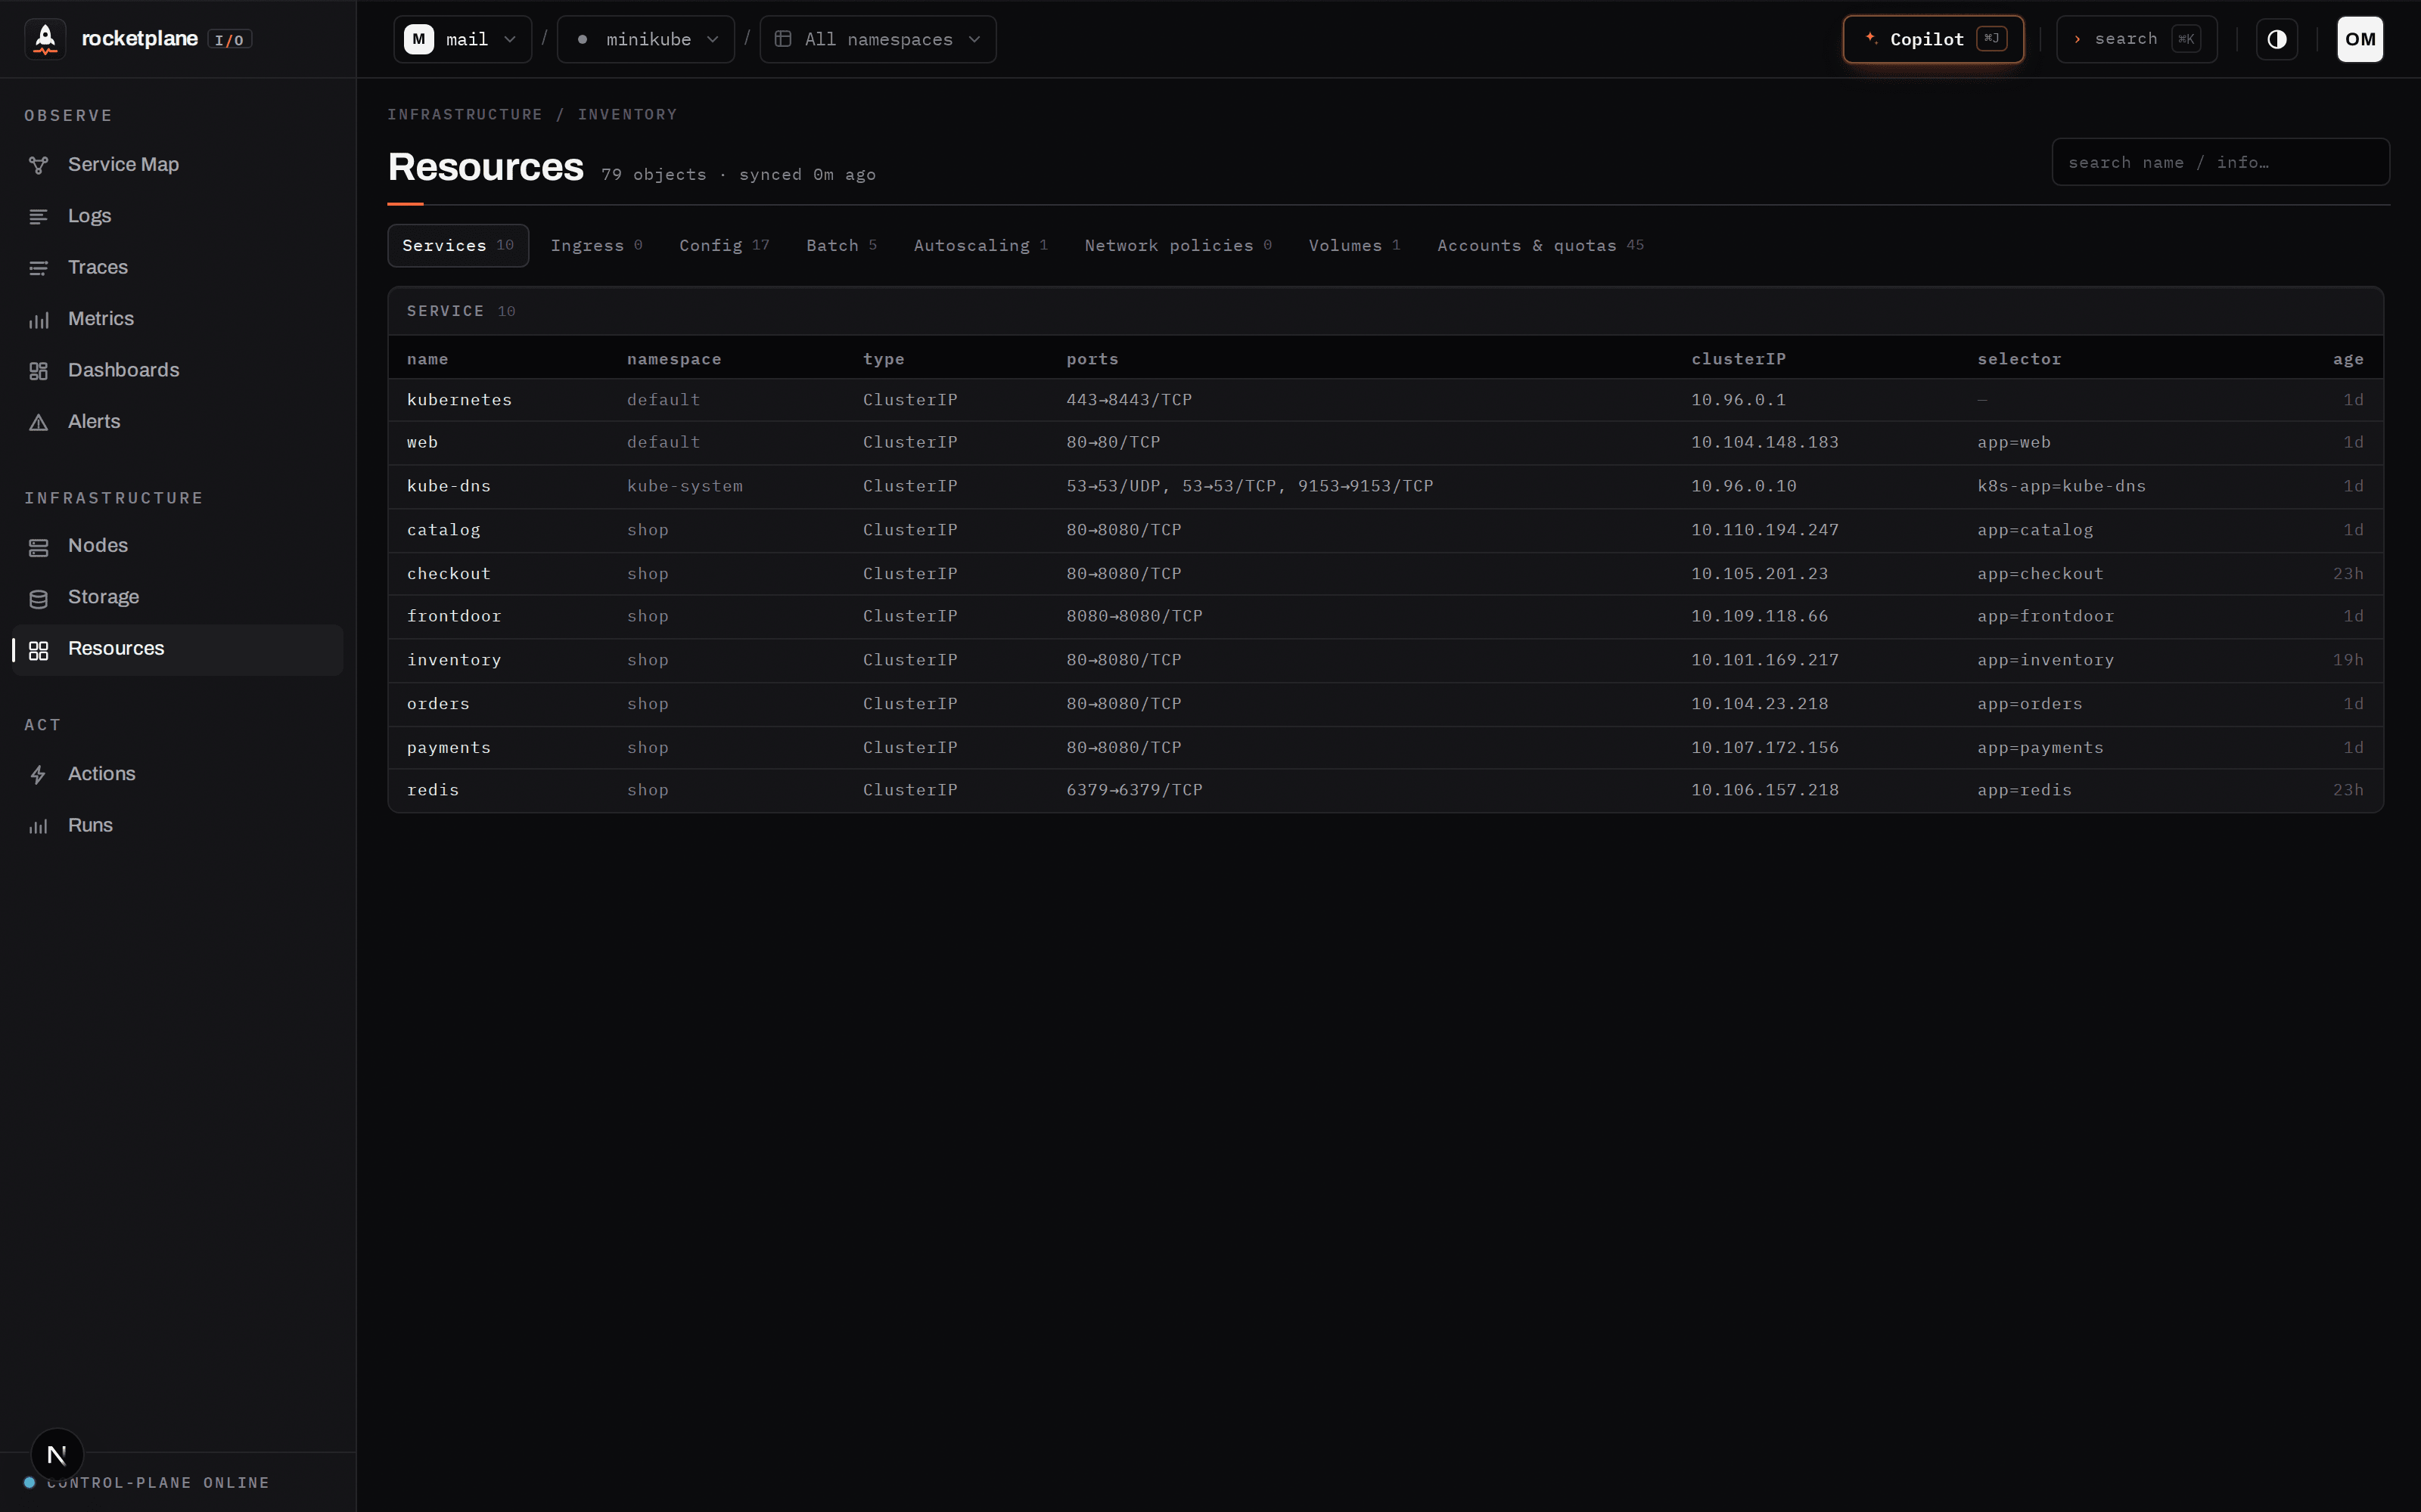The width and height of the screenshot is (2421, 1512).
Task: Click the namespaces table icon
Action: pos(783,39)
